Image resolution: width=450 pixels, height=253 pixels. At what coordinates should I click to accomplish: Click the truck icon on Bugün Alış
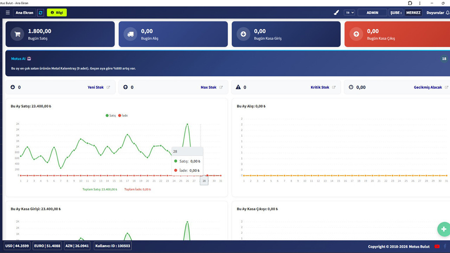(x=130, y=34)
